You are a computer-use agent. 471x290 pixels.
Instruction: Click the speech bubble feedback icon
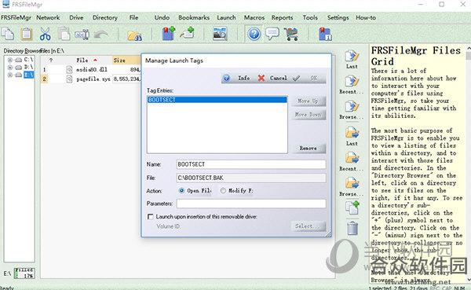tap(272, 34)
